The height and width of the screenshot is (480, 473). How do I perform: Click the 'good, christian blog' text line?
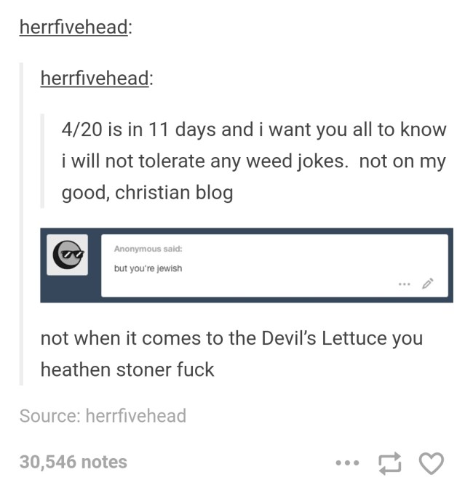point(147,193)
